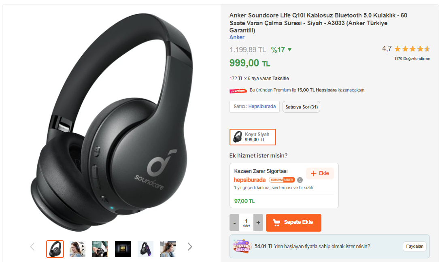Select the Koyu Siyah color variant

point(253,137)
